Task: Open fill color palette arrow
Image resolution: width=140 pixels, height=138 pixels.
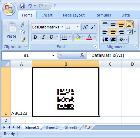Action: click(x=83, y=37)
